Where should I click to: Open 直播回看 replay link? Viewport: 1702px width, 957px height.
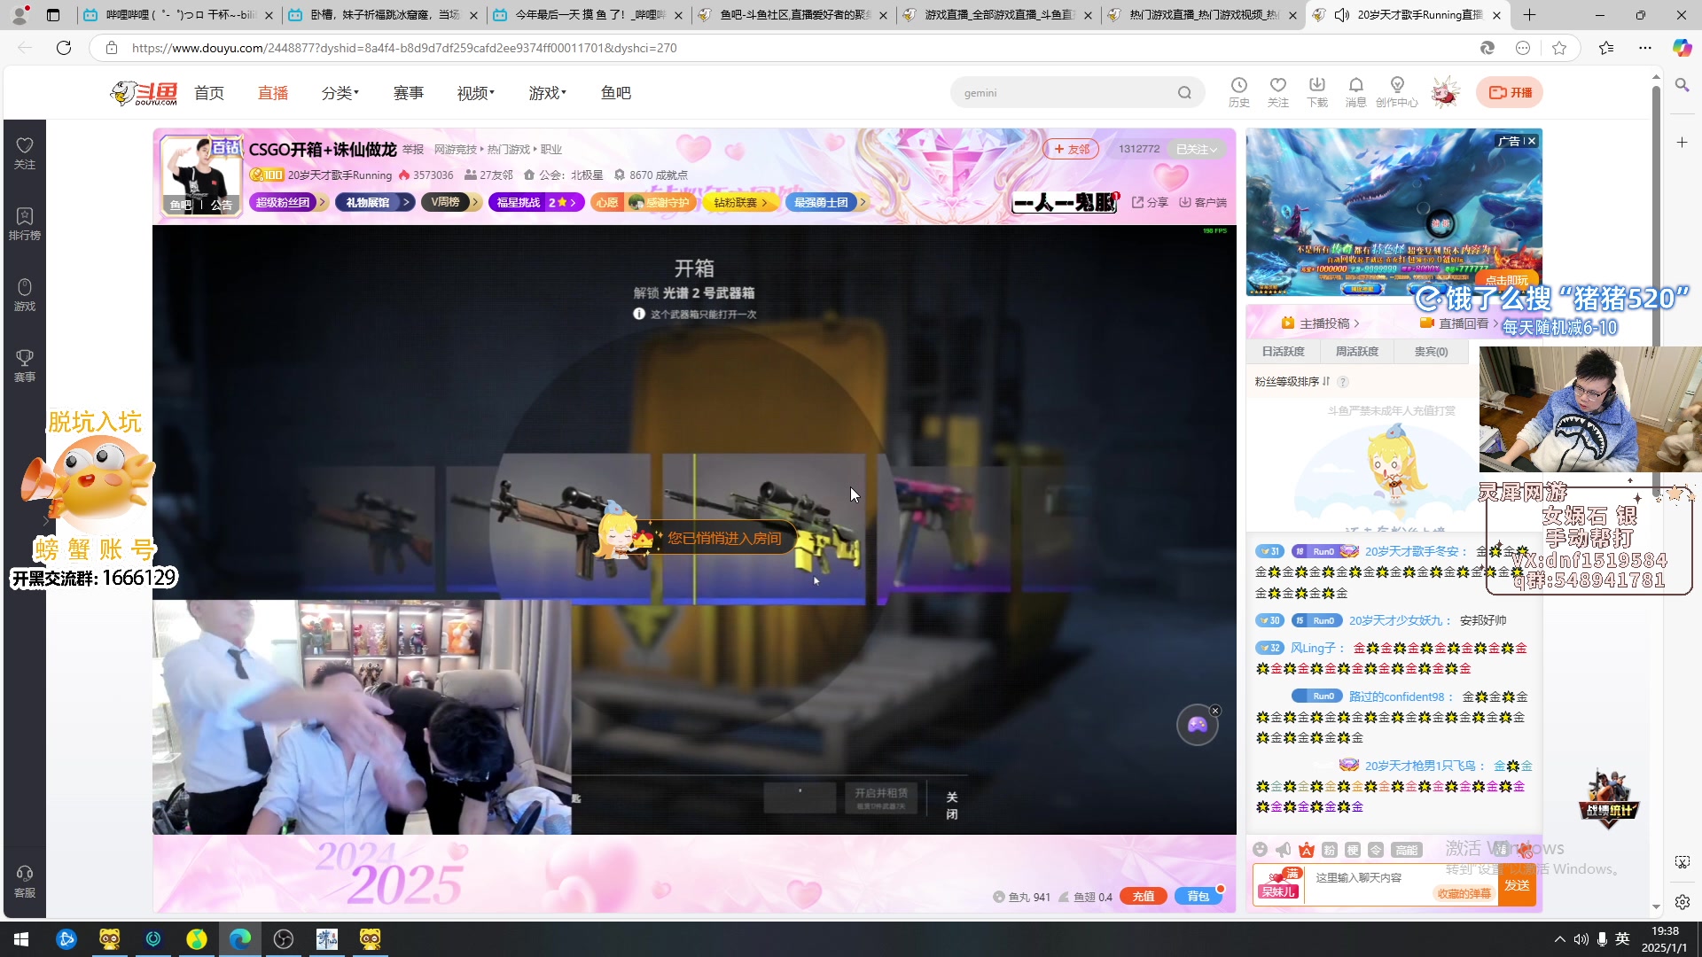1460,323
